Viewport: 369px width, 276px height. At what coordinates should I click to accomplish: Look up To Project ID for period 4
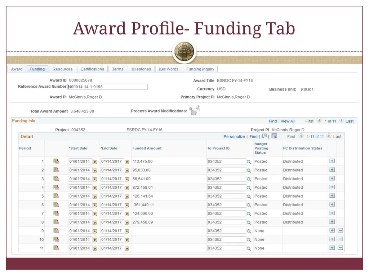point(249,188)
